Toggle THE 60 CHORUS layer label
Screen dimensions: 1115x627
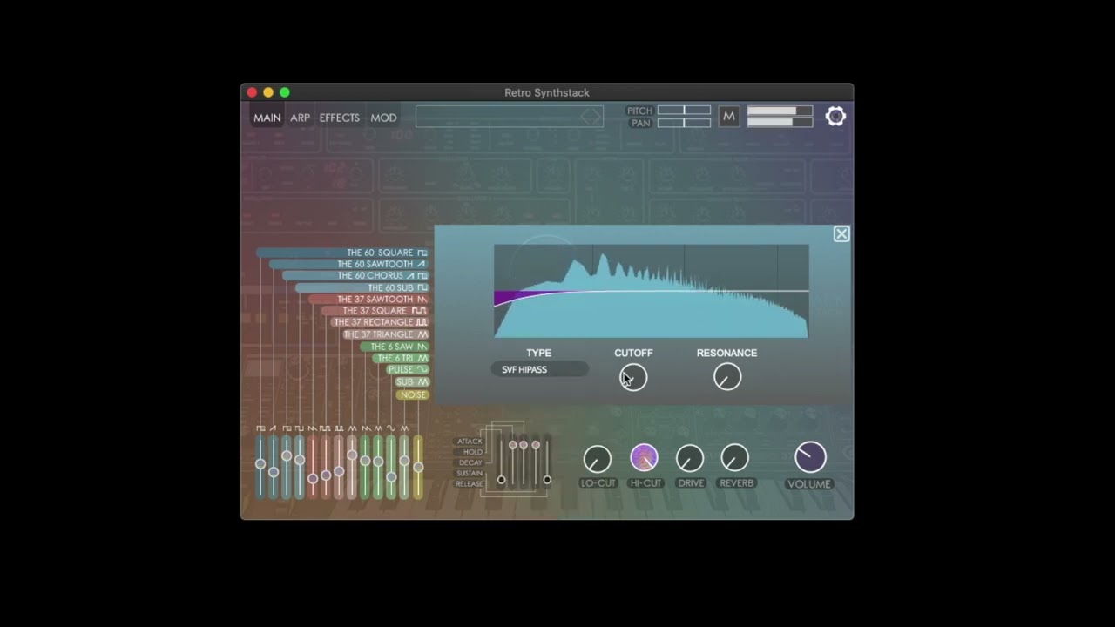click(370, 275)
